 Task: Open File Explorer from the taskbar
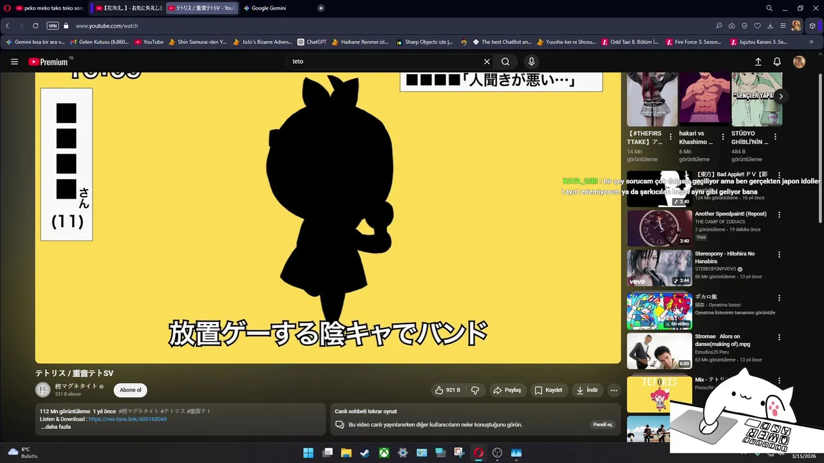click(x=346, y=453)
